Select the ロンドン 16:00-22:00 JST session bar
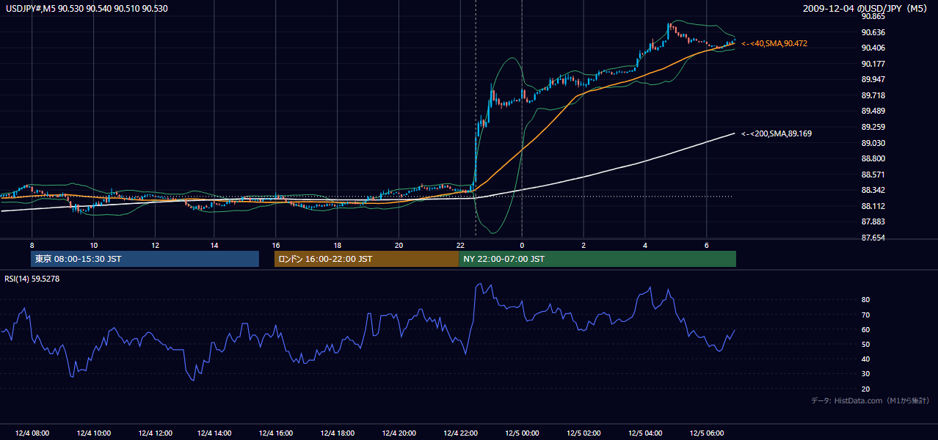 click(x=366, y=259)
